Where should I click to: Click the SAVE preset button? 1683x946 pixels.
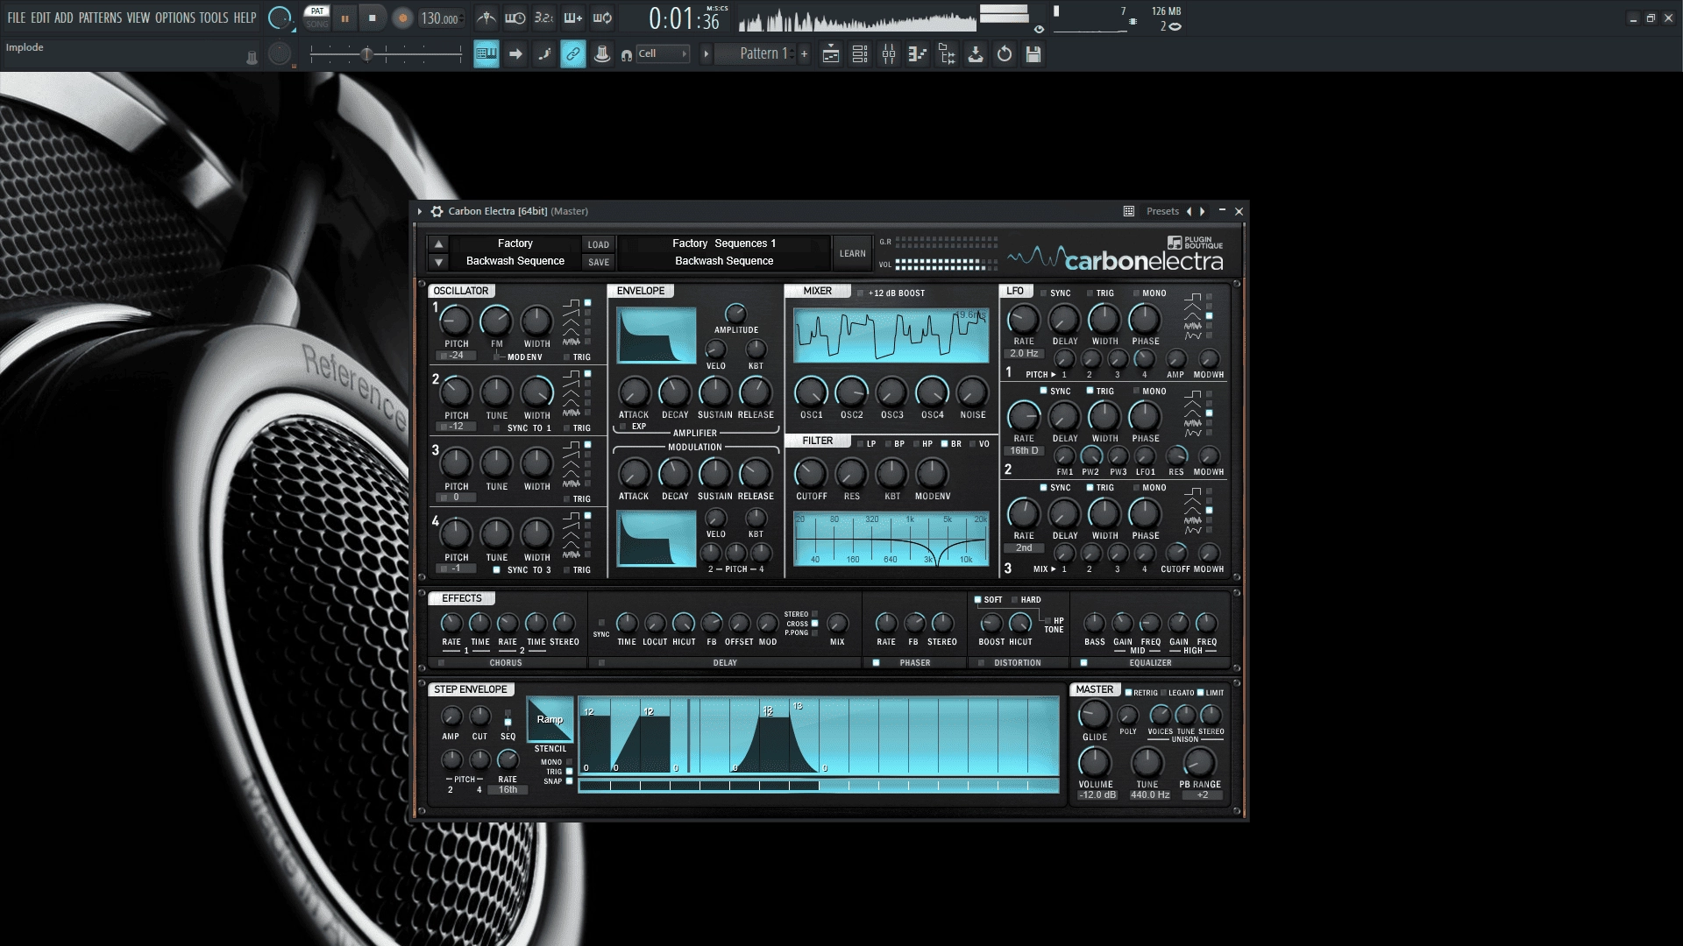[599, 262]
